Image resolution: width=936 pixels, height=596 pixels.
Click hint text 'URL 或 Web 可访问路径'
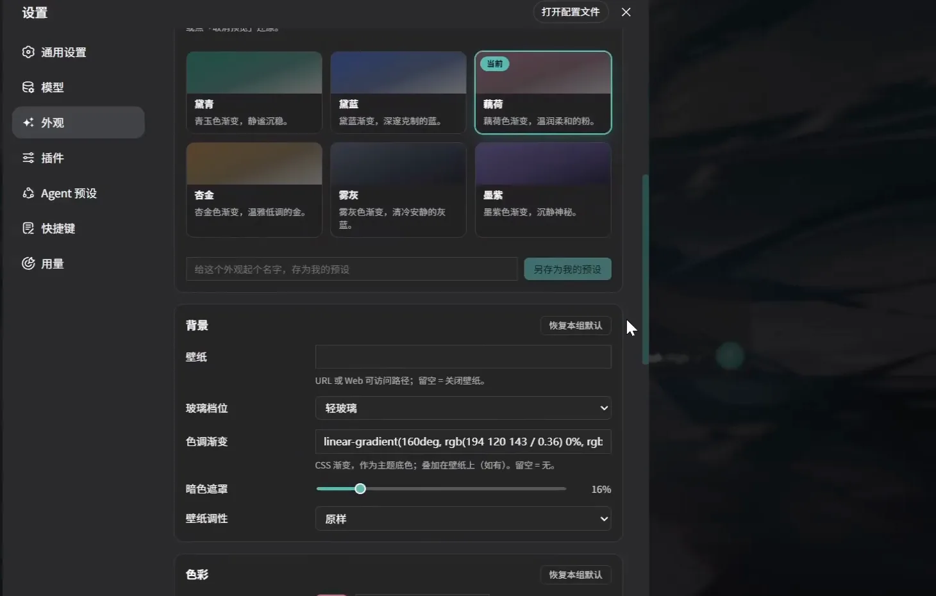point(364,381)
